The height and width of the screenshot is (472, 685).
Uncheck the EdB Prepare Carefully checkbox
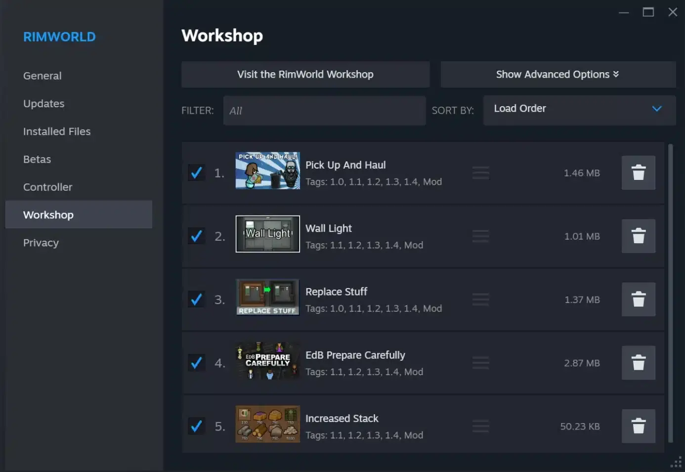point(196,362)
